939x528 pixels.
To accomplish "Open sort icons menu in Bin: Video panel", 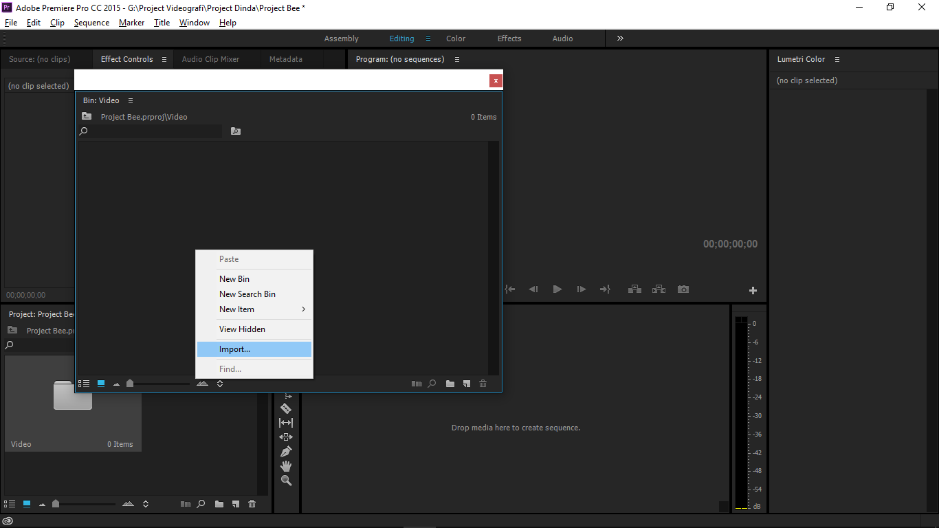I will (220, 384).
